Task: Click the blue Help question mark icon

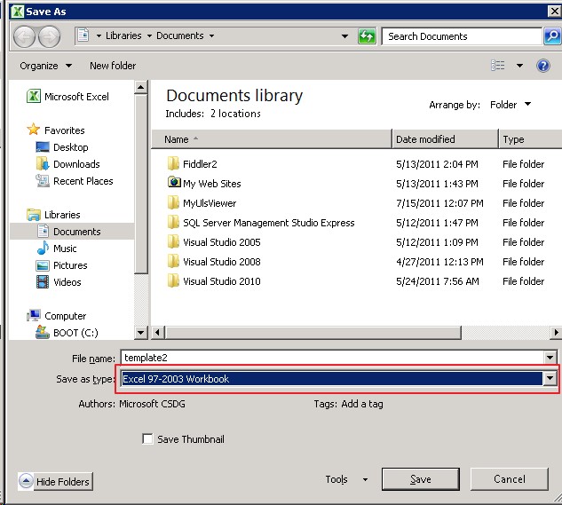Action: tap(543, 66)
